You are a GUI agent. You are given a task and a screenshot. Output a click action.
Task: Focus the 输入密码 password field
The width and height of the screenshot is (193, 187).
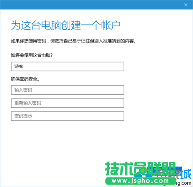click(x=68, y=90)
